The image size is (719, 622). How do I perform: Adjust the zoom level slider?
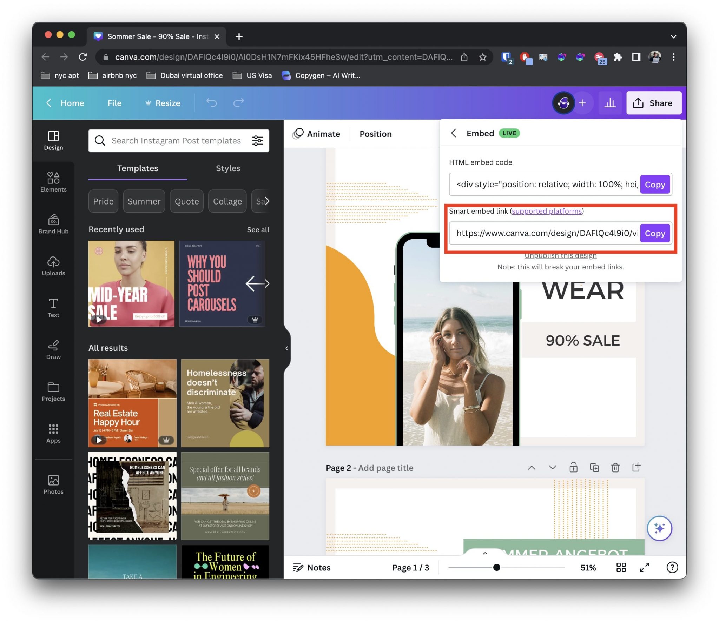click(496, 567)
